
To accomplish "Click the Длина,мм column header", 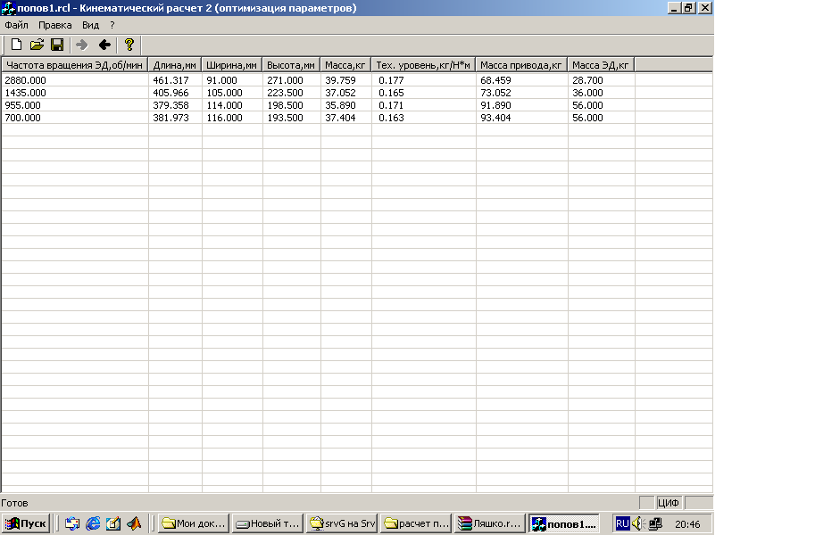I will pos(175,65).
